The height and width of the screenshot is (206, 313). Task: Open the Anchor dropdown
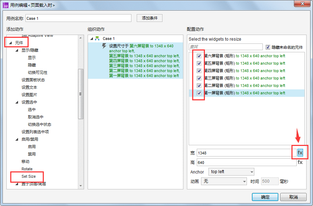231,172
